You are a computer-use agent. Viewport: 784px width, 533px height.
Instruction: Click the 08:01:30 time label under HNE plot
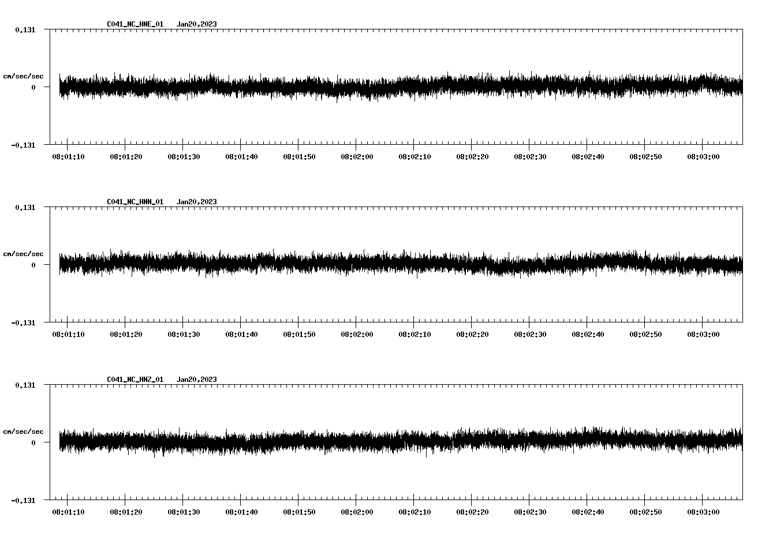point(184,157)
